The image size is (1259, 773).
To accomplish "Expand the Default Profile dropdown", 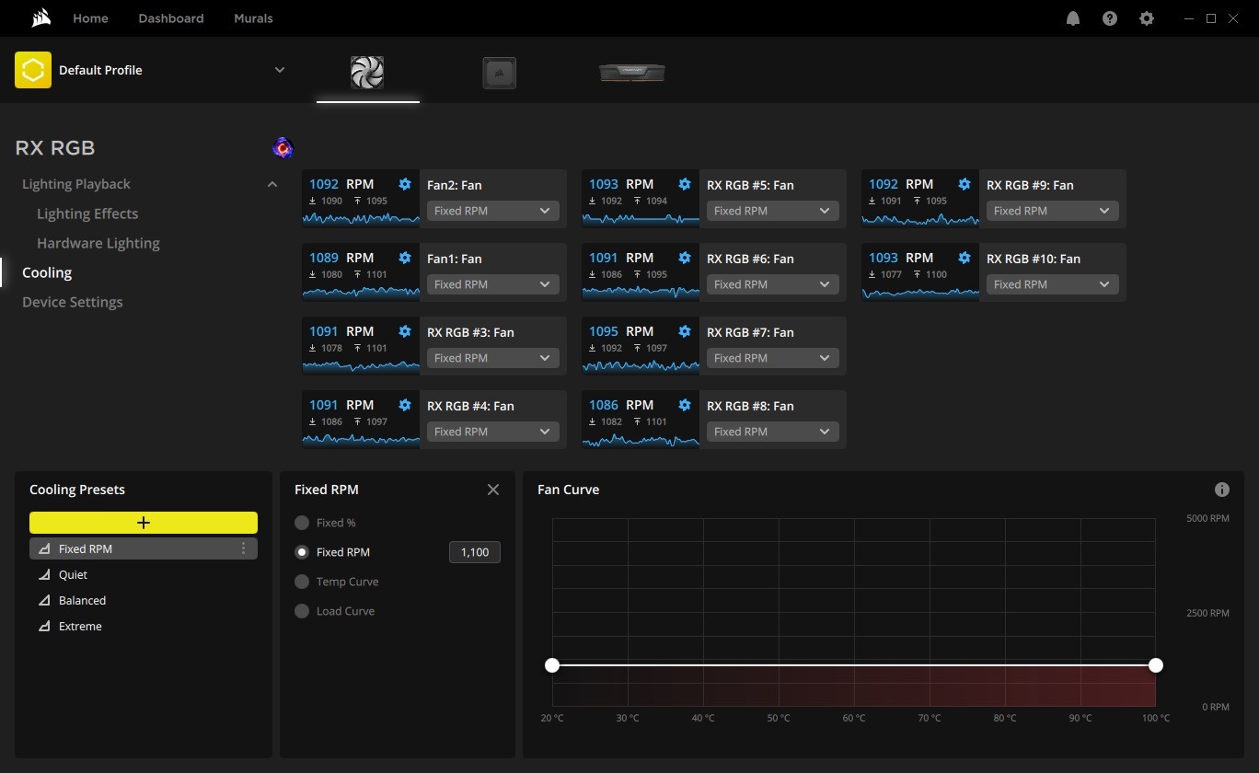I will [279, 70].
